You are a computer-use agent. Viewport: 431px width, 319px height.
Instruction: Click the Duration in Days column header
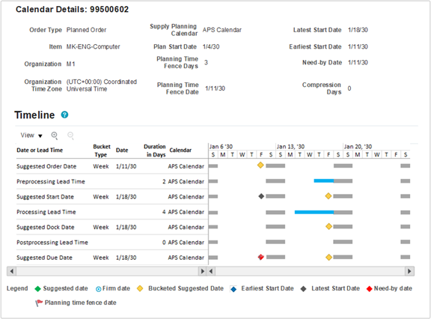pos(155,151)
